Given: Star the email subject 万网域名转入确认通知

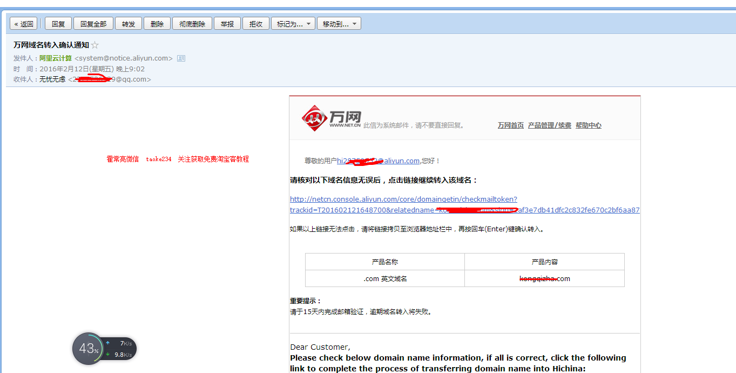Looking at the screenshot, I should 95,45.
